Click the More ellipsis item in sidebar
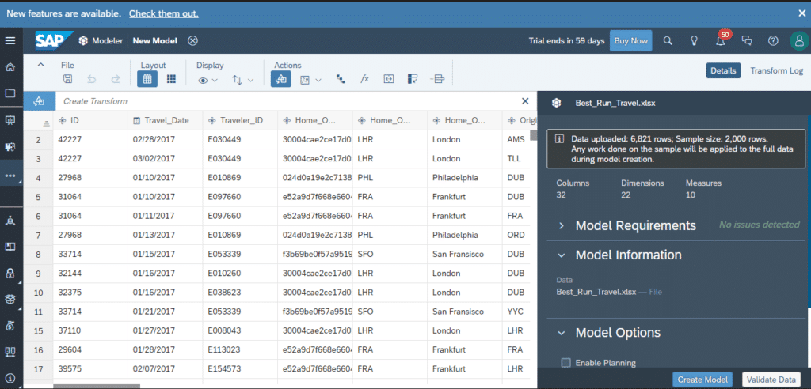This screenshot has height=389, width=811. click(10, 175)
